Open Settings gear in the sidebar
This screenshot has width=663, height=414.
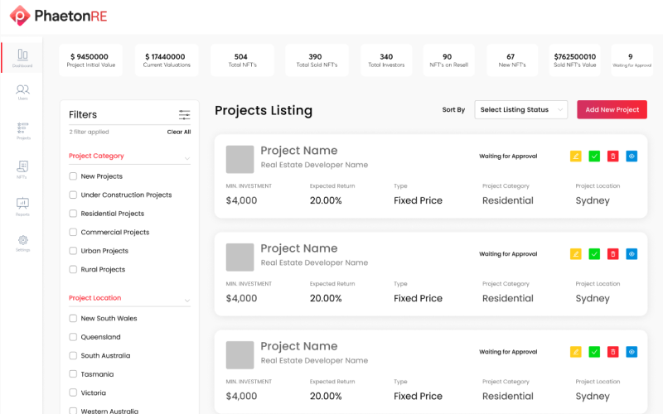point(23,243)
